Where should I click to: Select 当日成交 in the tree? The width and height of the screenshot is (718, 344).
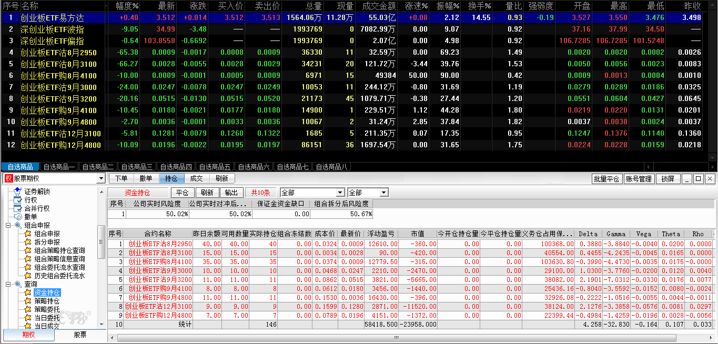[x=47, y=326]
